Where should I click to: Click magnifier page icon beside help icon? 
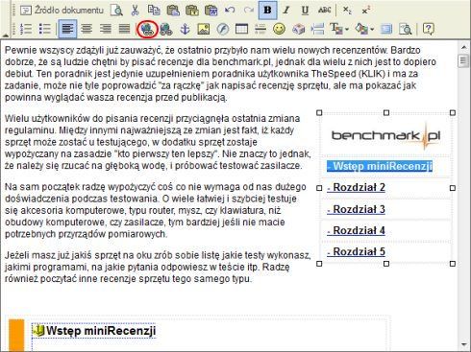coord(406,30)
